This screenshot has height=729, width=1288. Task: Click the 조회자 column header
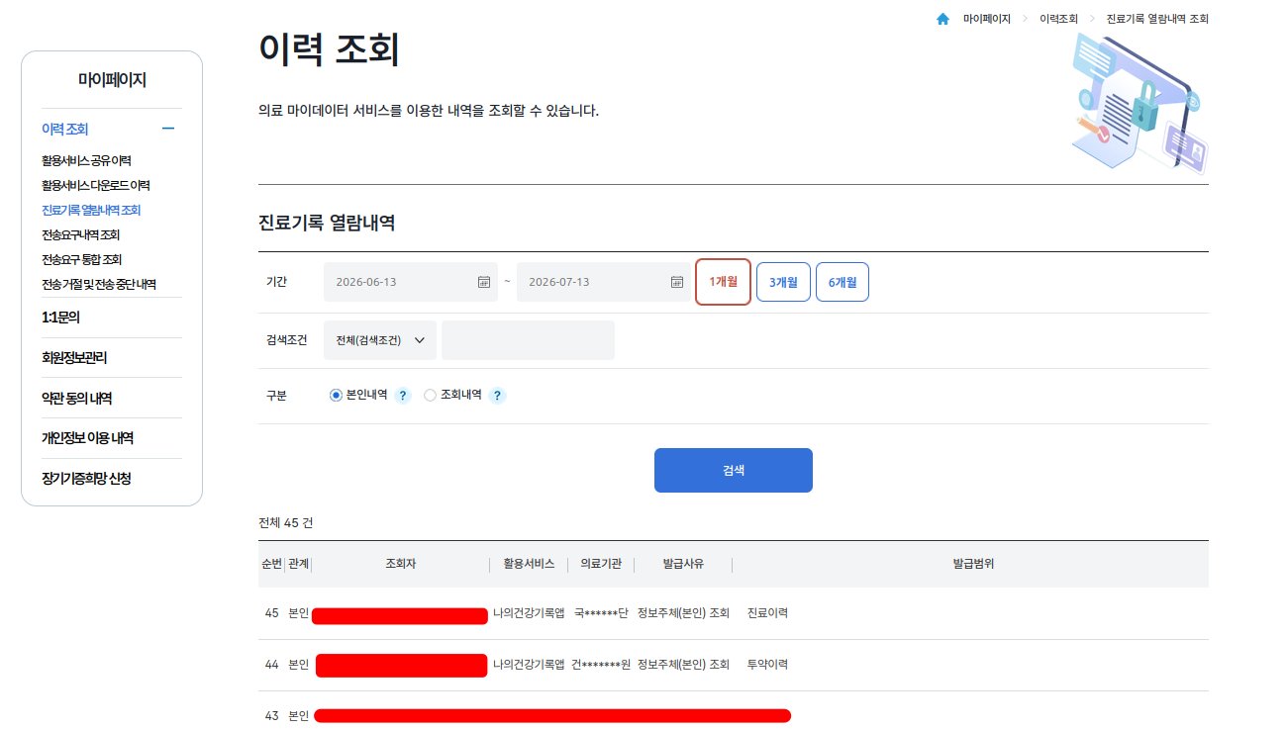pyautogui.click(x=400, y=563)
